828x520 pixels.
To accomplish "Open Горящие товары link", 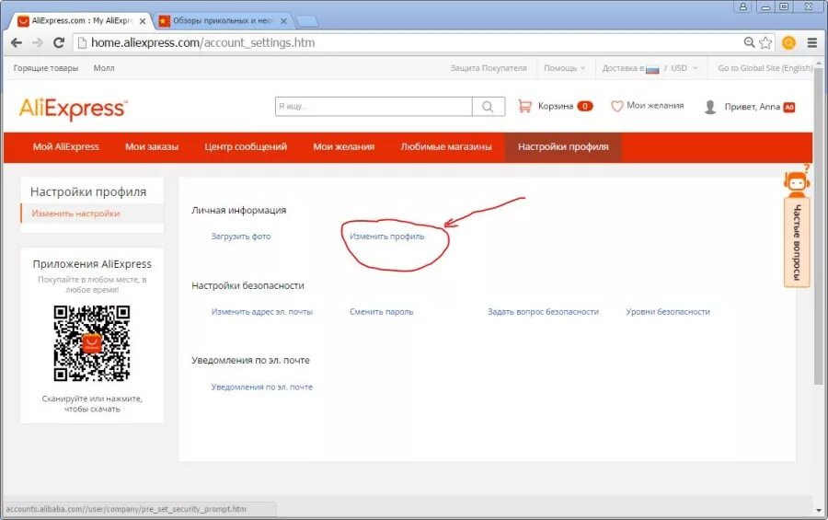I will 46,68.
